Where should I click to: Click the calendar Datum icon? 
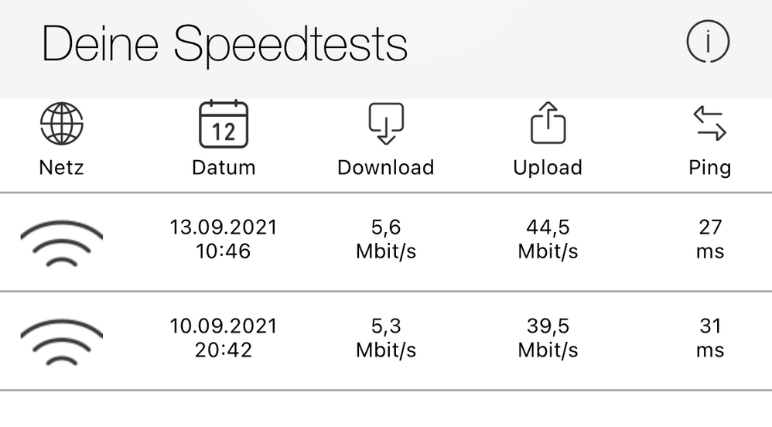tap(224, 124)
